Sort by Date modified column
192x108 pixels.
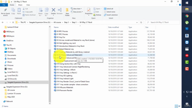coord(113,27)
